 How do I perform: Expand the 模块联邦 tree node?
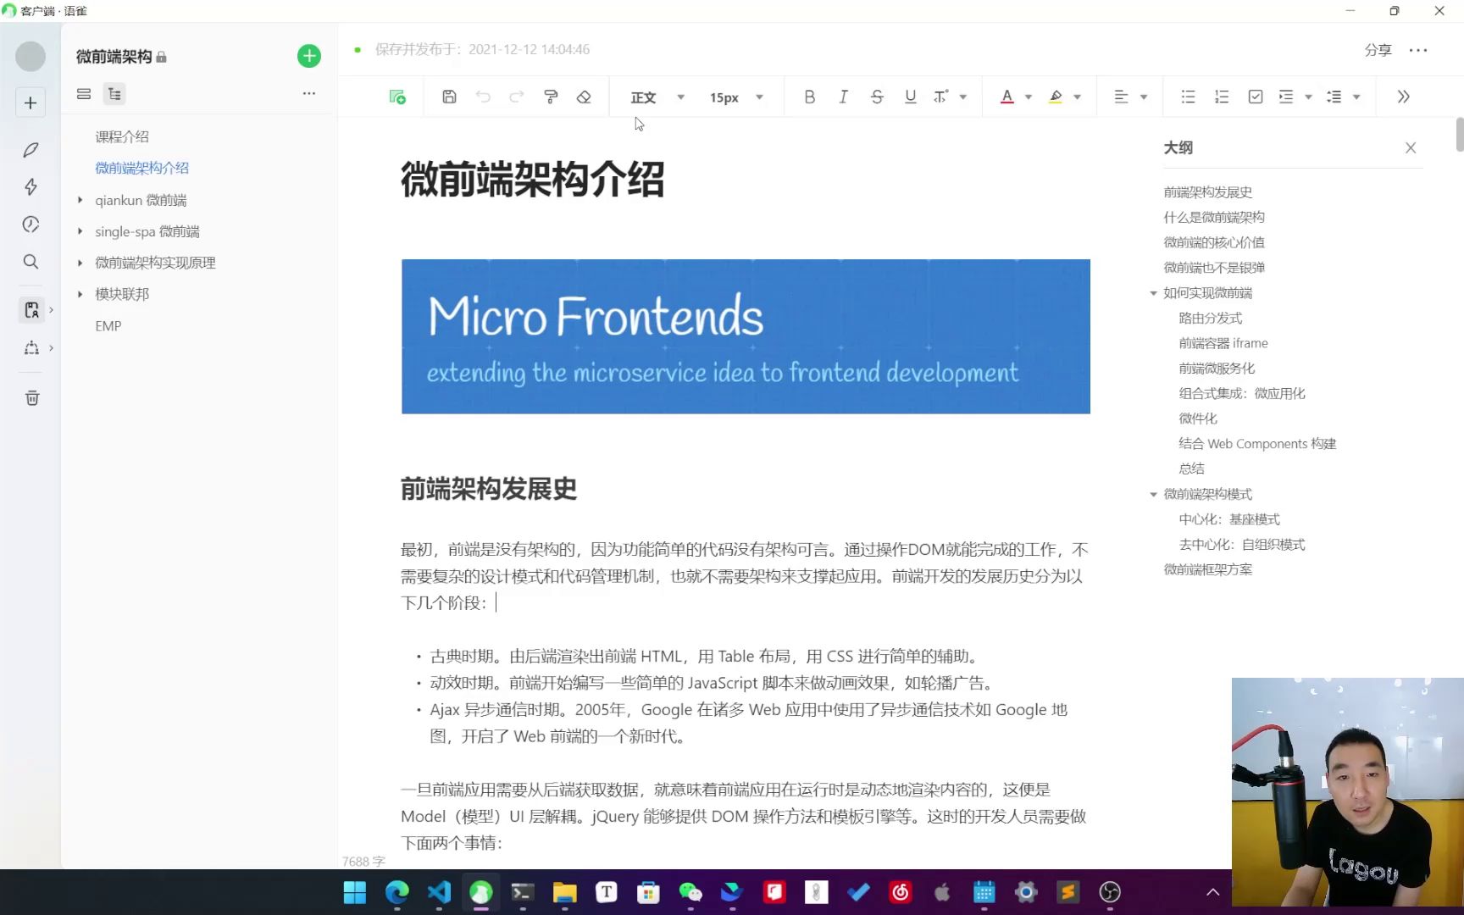[x=80, y=294]
